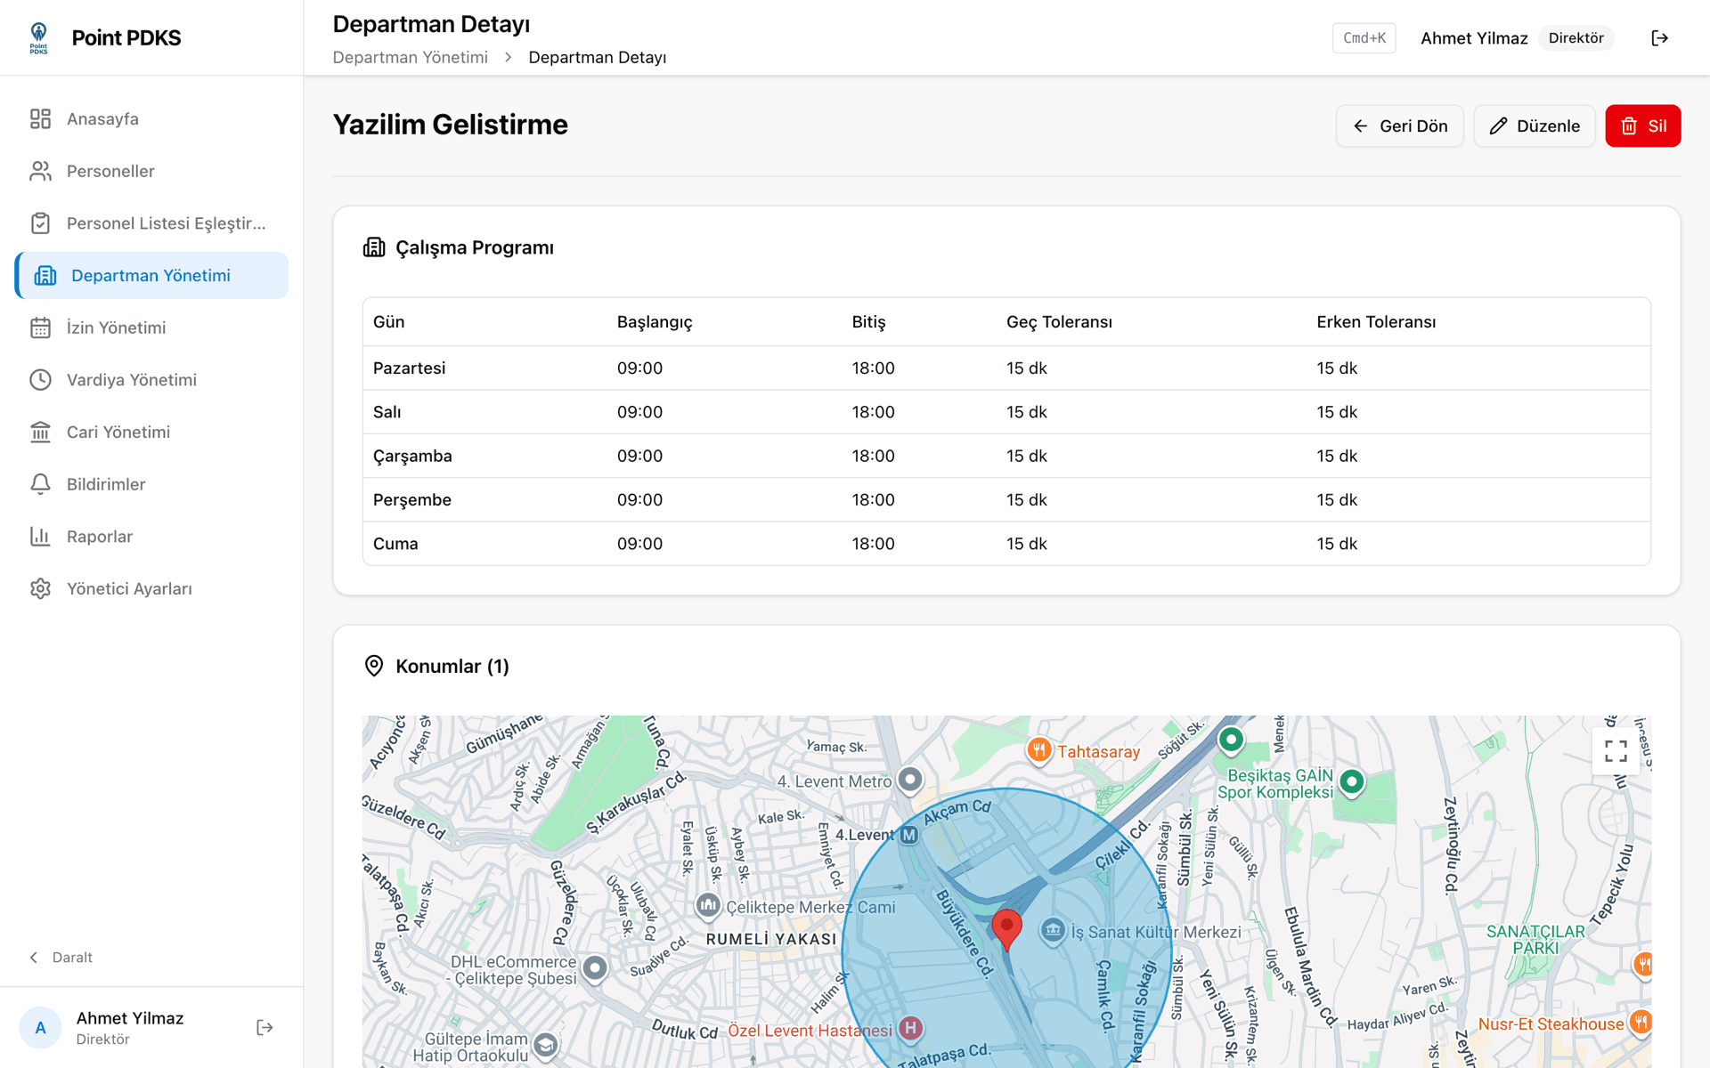Image resolution: width=1710 pixels, height=1068 pixels.
Task: Select the Perşembe row day name
Action: click(x=411, y=500)
